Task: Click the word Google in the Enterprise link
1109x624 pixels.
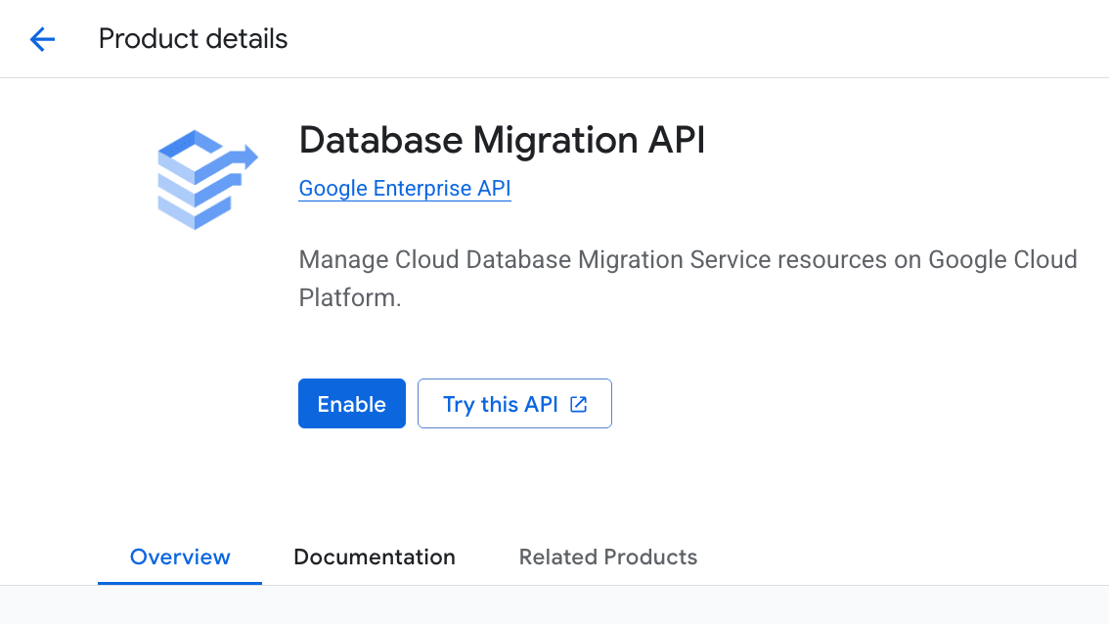Action: coord(333,189)
